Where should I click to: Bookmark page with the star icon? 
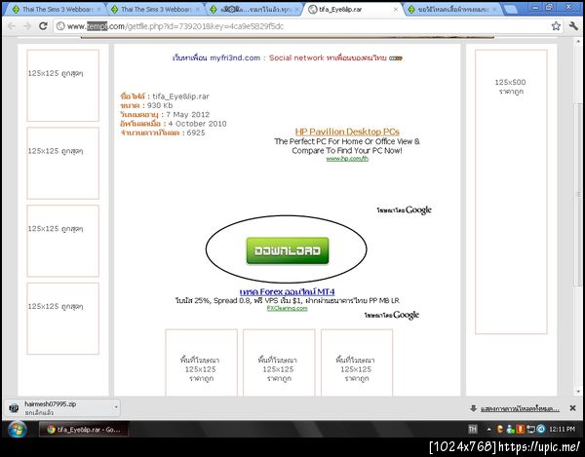556,25
